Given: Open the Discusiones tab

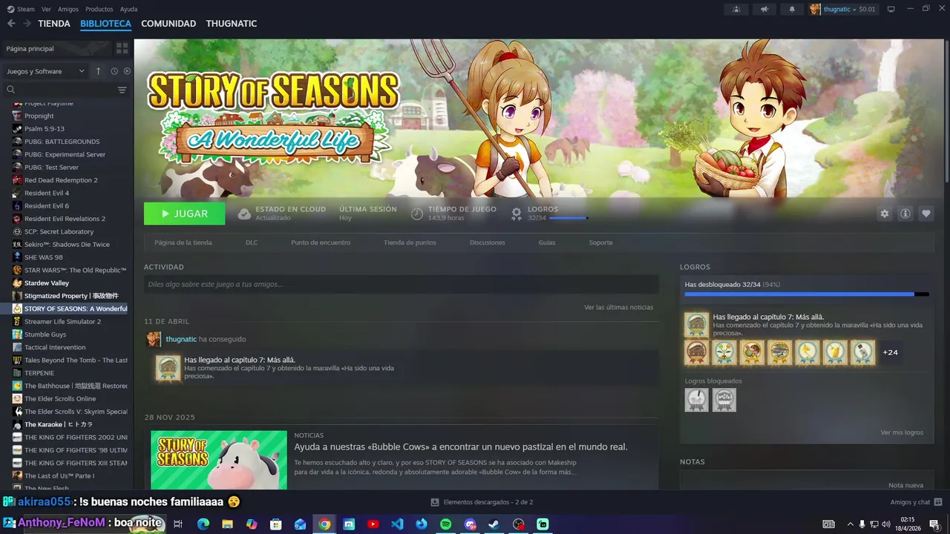Looking at the screenshot, I should point(488,243).
